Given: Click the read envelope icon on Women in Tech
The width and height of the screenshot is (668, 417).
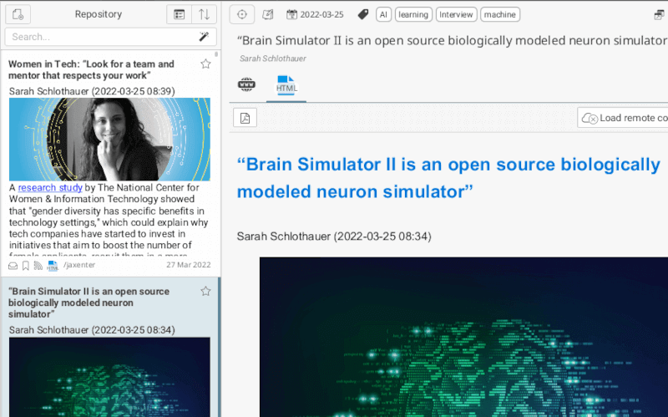Looking at the screenshot, I should (x=13, y=266).
